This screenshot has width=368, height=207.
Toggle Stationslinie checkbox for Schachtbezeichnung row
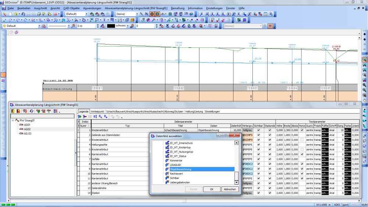[x=270, y=130]
